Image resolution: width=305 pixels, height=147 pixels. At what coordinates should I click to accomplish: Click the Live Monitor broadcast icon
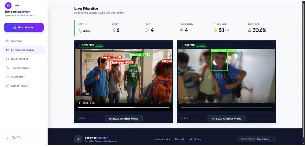point(8,50)
